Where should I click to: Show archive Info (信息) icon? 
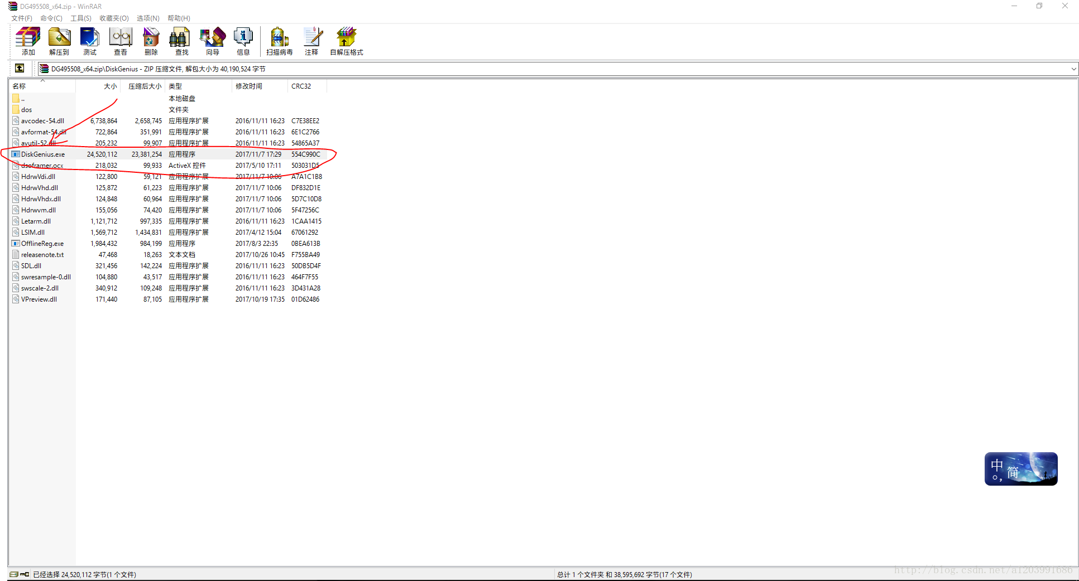click(243, 41)
